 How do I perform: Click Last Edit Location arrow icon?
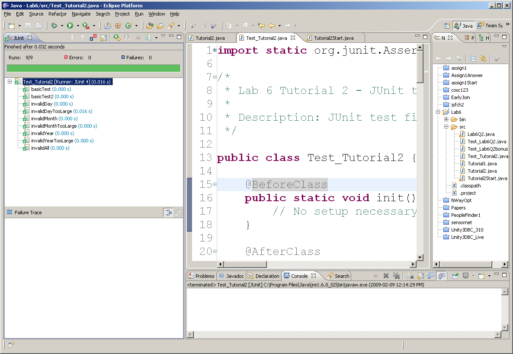(x=261, y=26)
